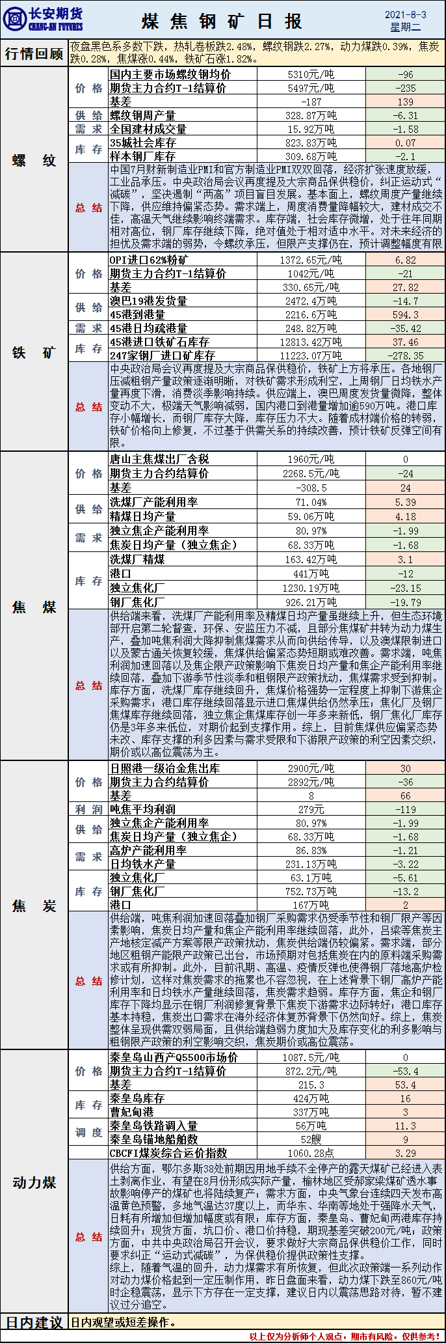Select the value 279元

311,809
